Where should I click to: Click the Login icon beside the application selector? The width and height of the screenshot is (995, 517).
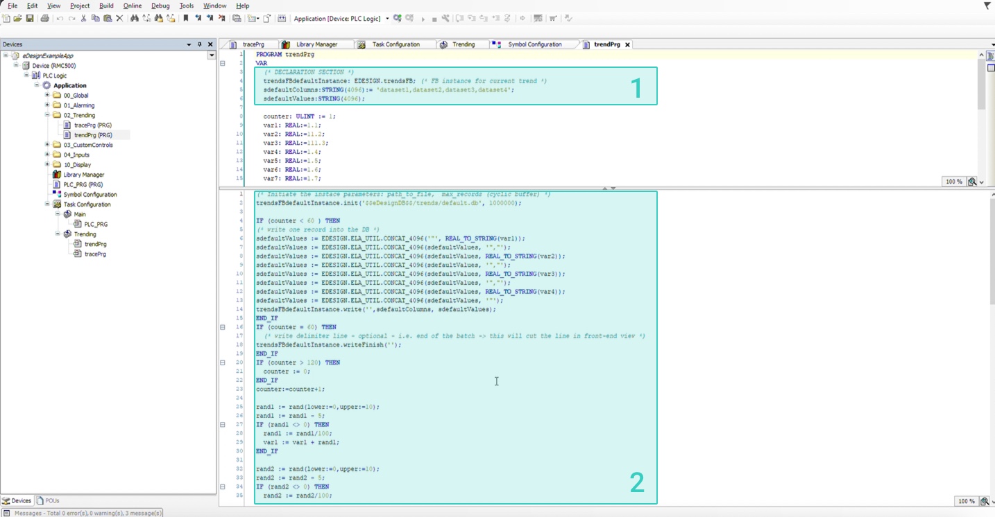coord(398,19)
